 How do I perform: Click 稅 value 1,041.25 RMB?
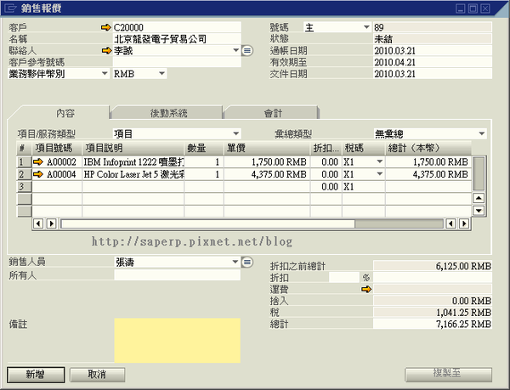pos(433,313)
